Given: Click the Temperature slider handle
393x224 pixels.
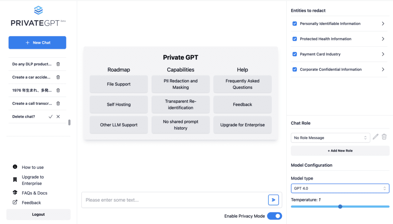Looking at the screenshot, I should pyautogui.click(x=340, y=206).
